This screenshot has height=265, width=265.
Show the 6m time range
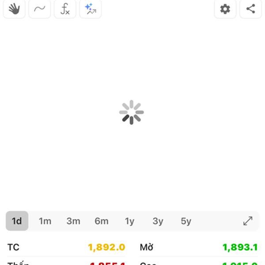(102, 221)
